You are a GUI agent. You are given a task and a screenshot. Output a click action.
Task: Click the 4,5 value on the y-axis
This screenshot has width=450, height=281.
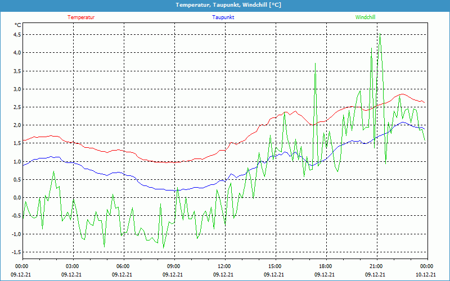click(16, 34)
